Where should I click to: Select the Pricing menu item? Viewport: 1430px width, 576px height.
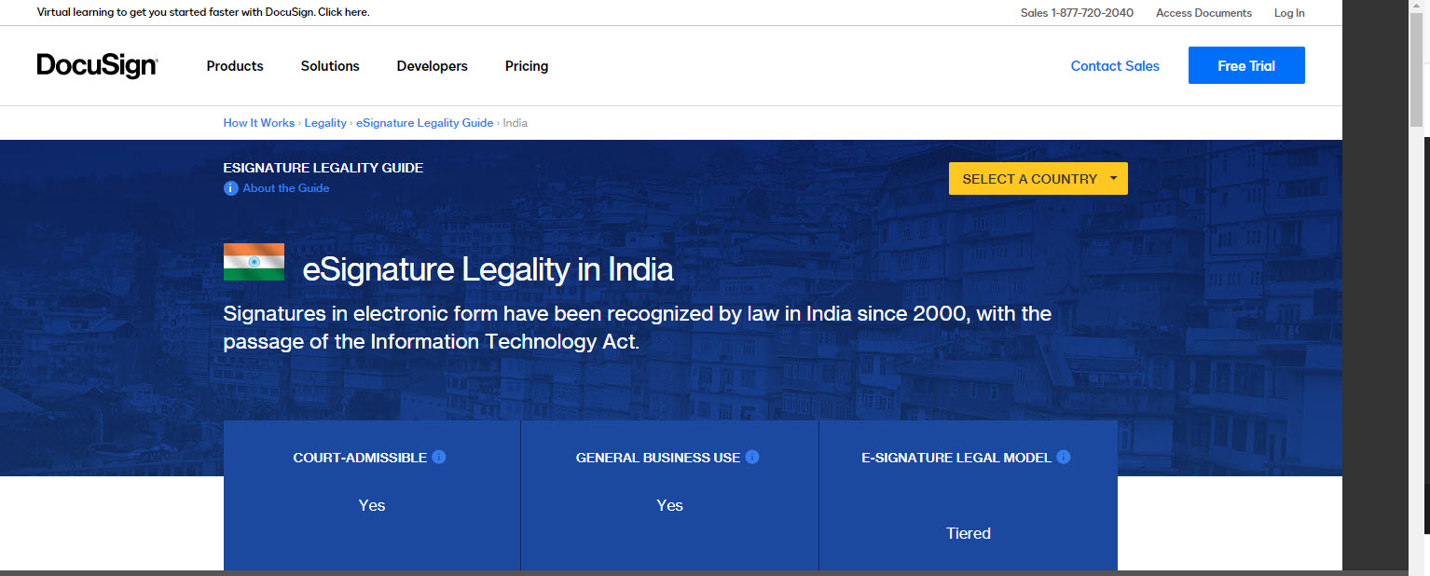(526, 65)
